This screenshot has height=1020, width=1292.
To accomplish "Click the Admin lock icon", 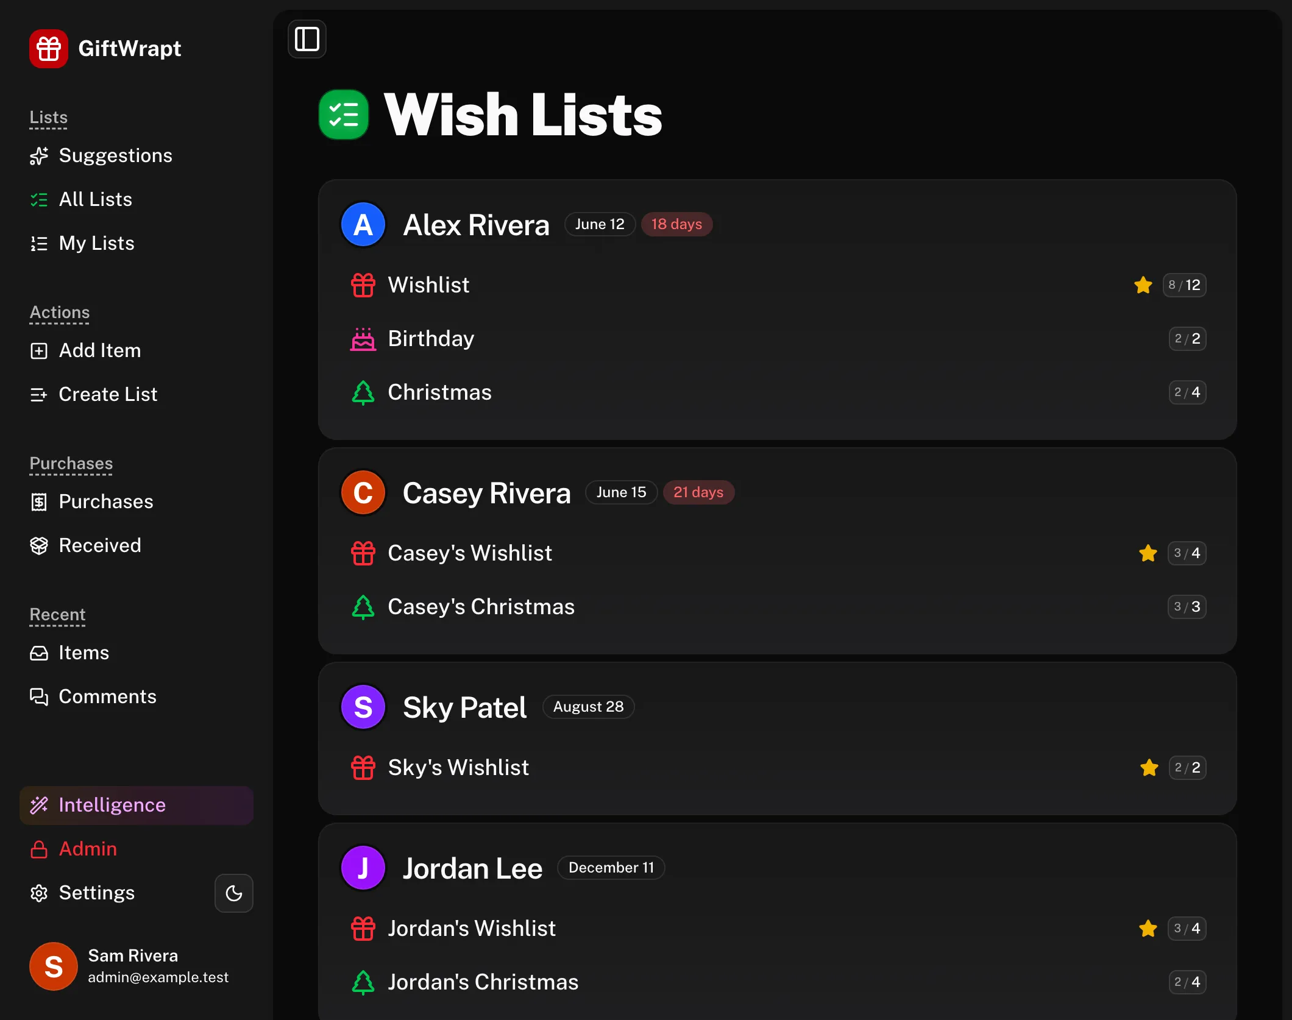I will point(39,849).
